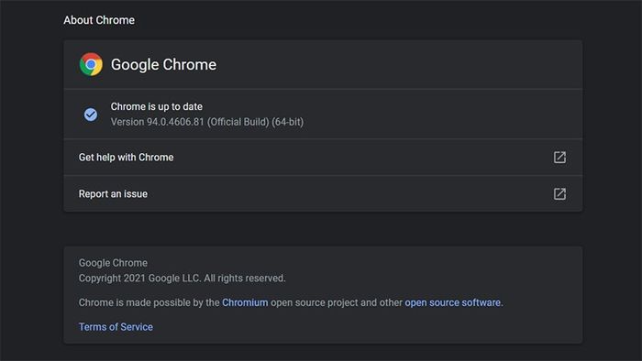Select the Report an issue row
The image size is (642, 361).
(323, 194)
